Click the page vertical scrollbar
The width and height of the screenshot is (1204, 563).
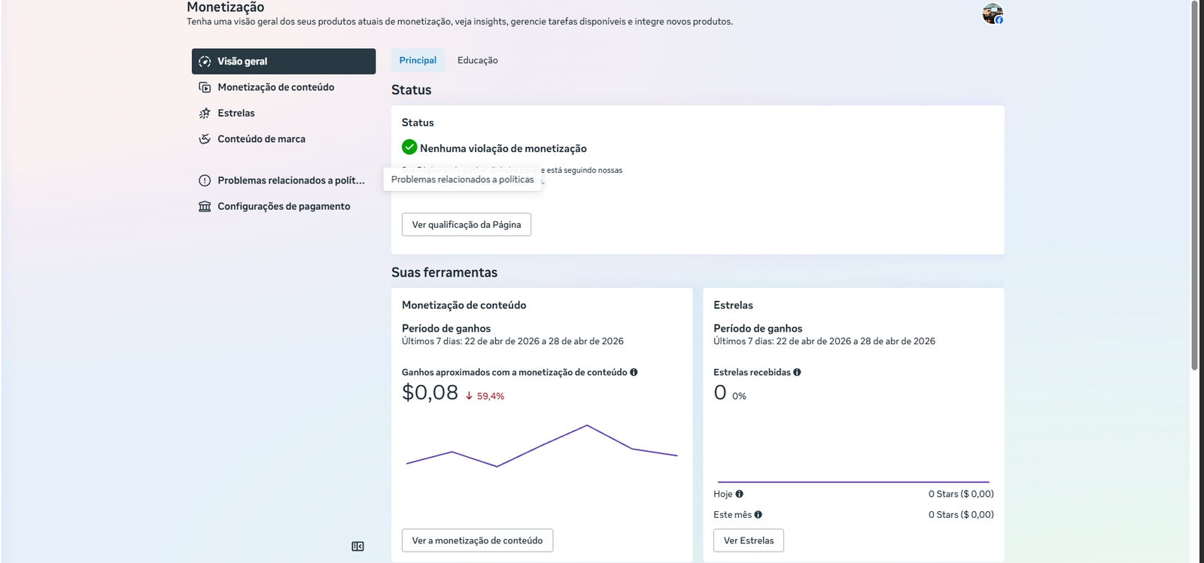(x=1194, y=188)
